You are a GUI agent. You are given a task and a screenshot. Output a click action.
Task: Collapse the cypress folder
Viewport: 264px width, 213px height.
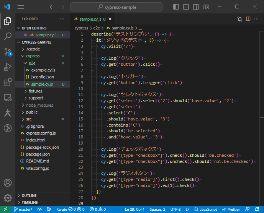coord(43,56)
